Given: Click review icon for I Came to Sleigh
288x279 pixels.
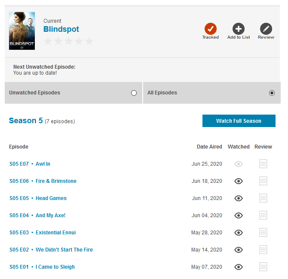Looking at the screenshot, I should (x=263, y=267).
